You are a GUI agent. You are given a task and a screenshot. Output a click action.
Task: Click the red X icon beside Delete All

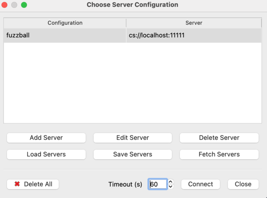click(x=17, y=184)
